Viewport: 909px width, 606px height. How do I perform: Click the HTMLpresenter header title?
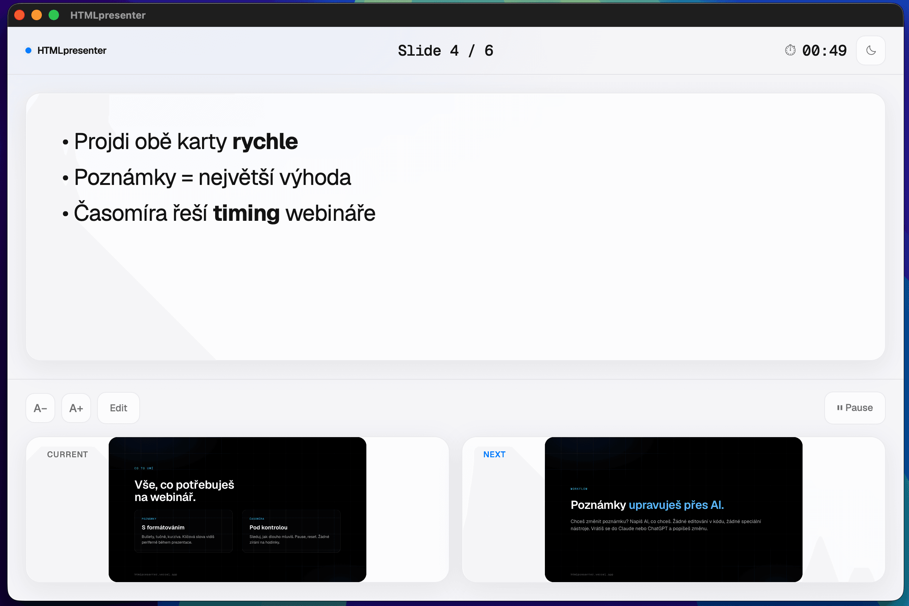(x=72, y=51)
